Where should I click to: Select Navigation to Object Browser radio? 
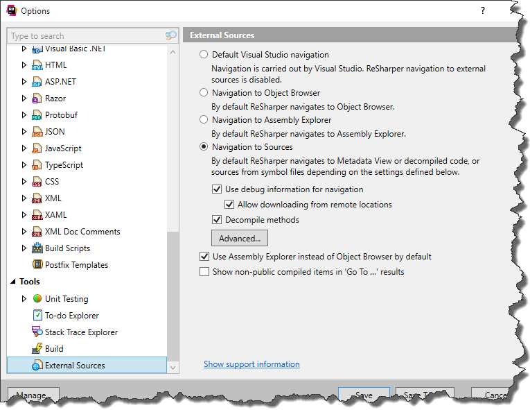[204, 92]
